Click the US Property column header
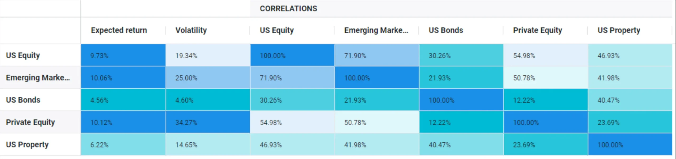The height and width of the screenshot is (159, 676). point(619,30)
